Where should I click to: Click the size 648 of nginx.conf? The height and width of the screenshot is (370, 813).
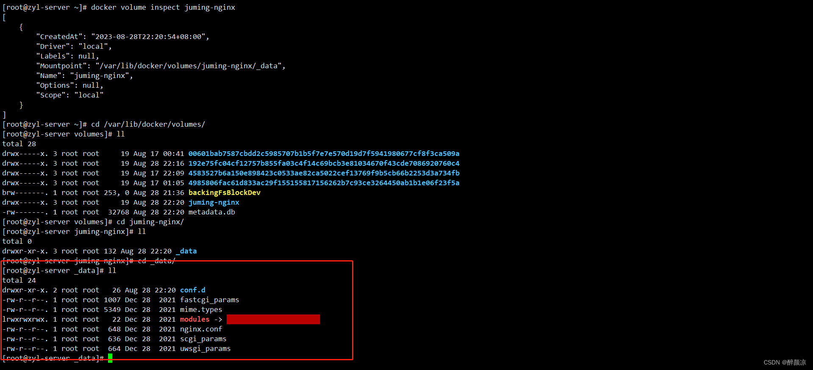coord(114,329)
